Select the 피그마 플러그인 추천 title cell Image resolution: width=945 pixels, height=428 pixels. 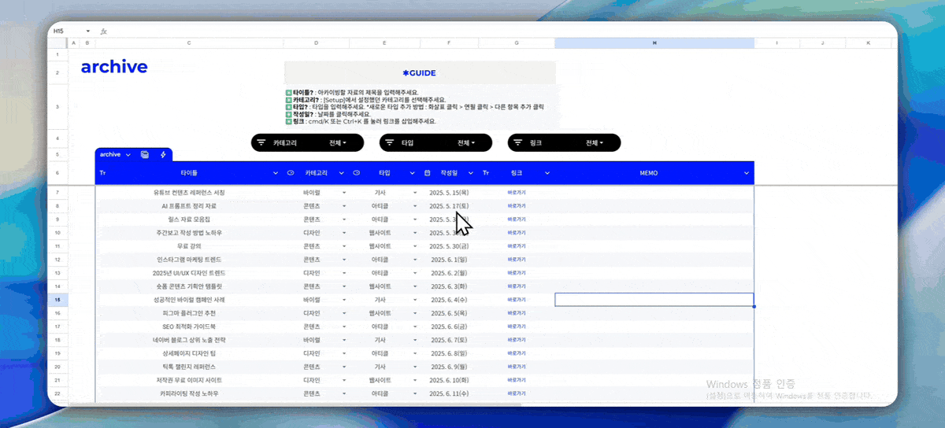tap(189, 313)
